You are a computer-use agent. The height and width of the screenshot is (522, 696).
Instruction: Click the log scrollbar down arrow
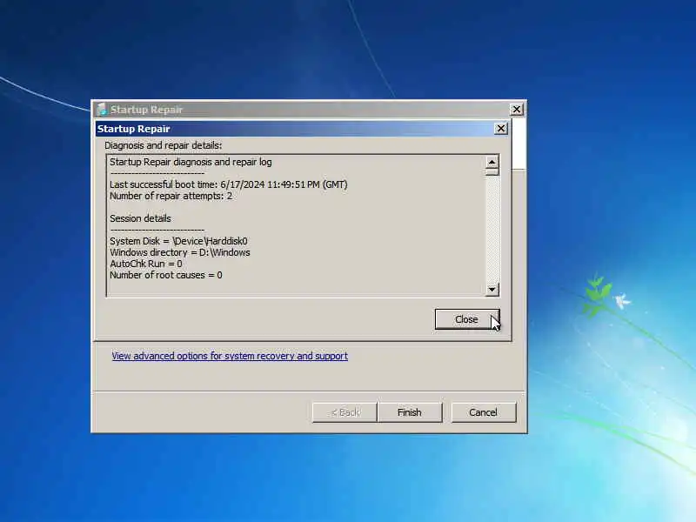pyautogui.click(x=492, y=290)
